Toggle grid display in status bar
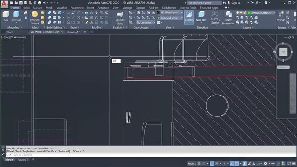 point(199,164)
